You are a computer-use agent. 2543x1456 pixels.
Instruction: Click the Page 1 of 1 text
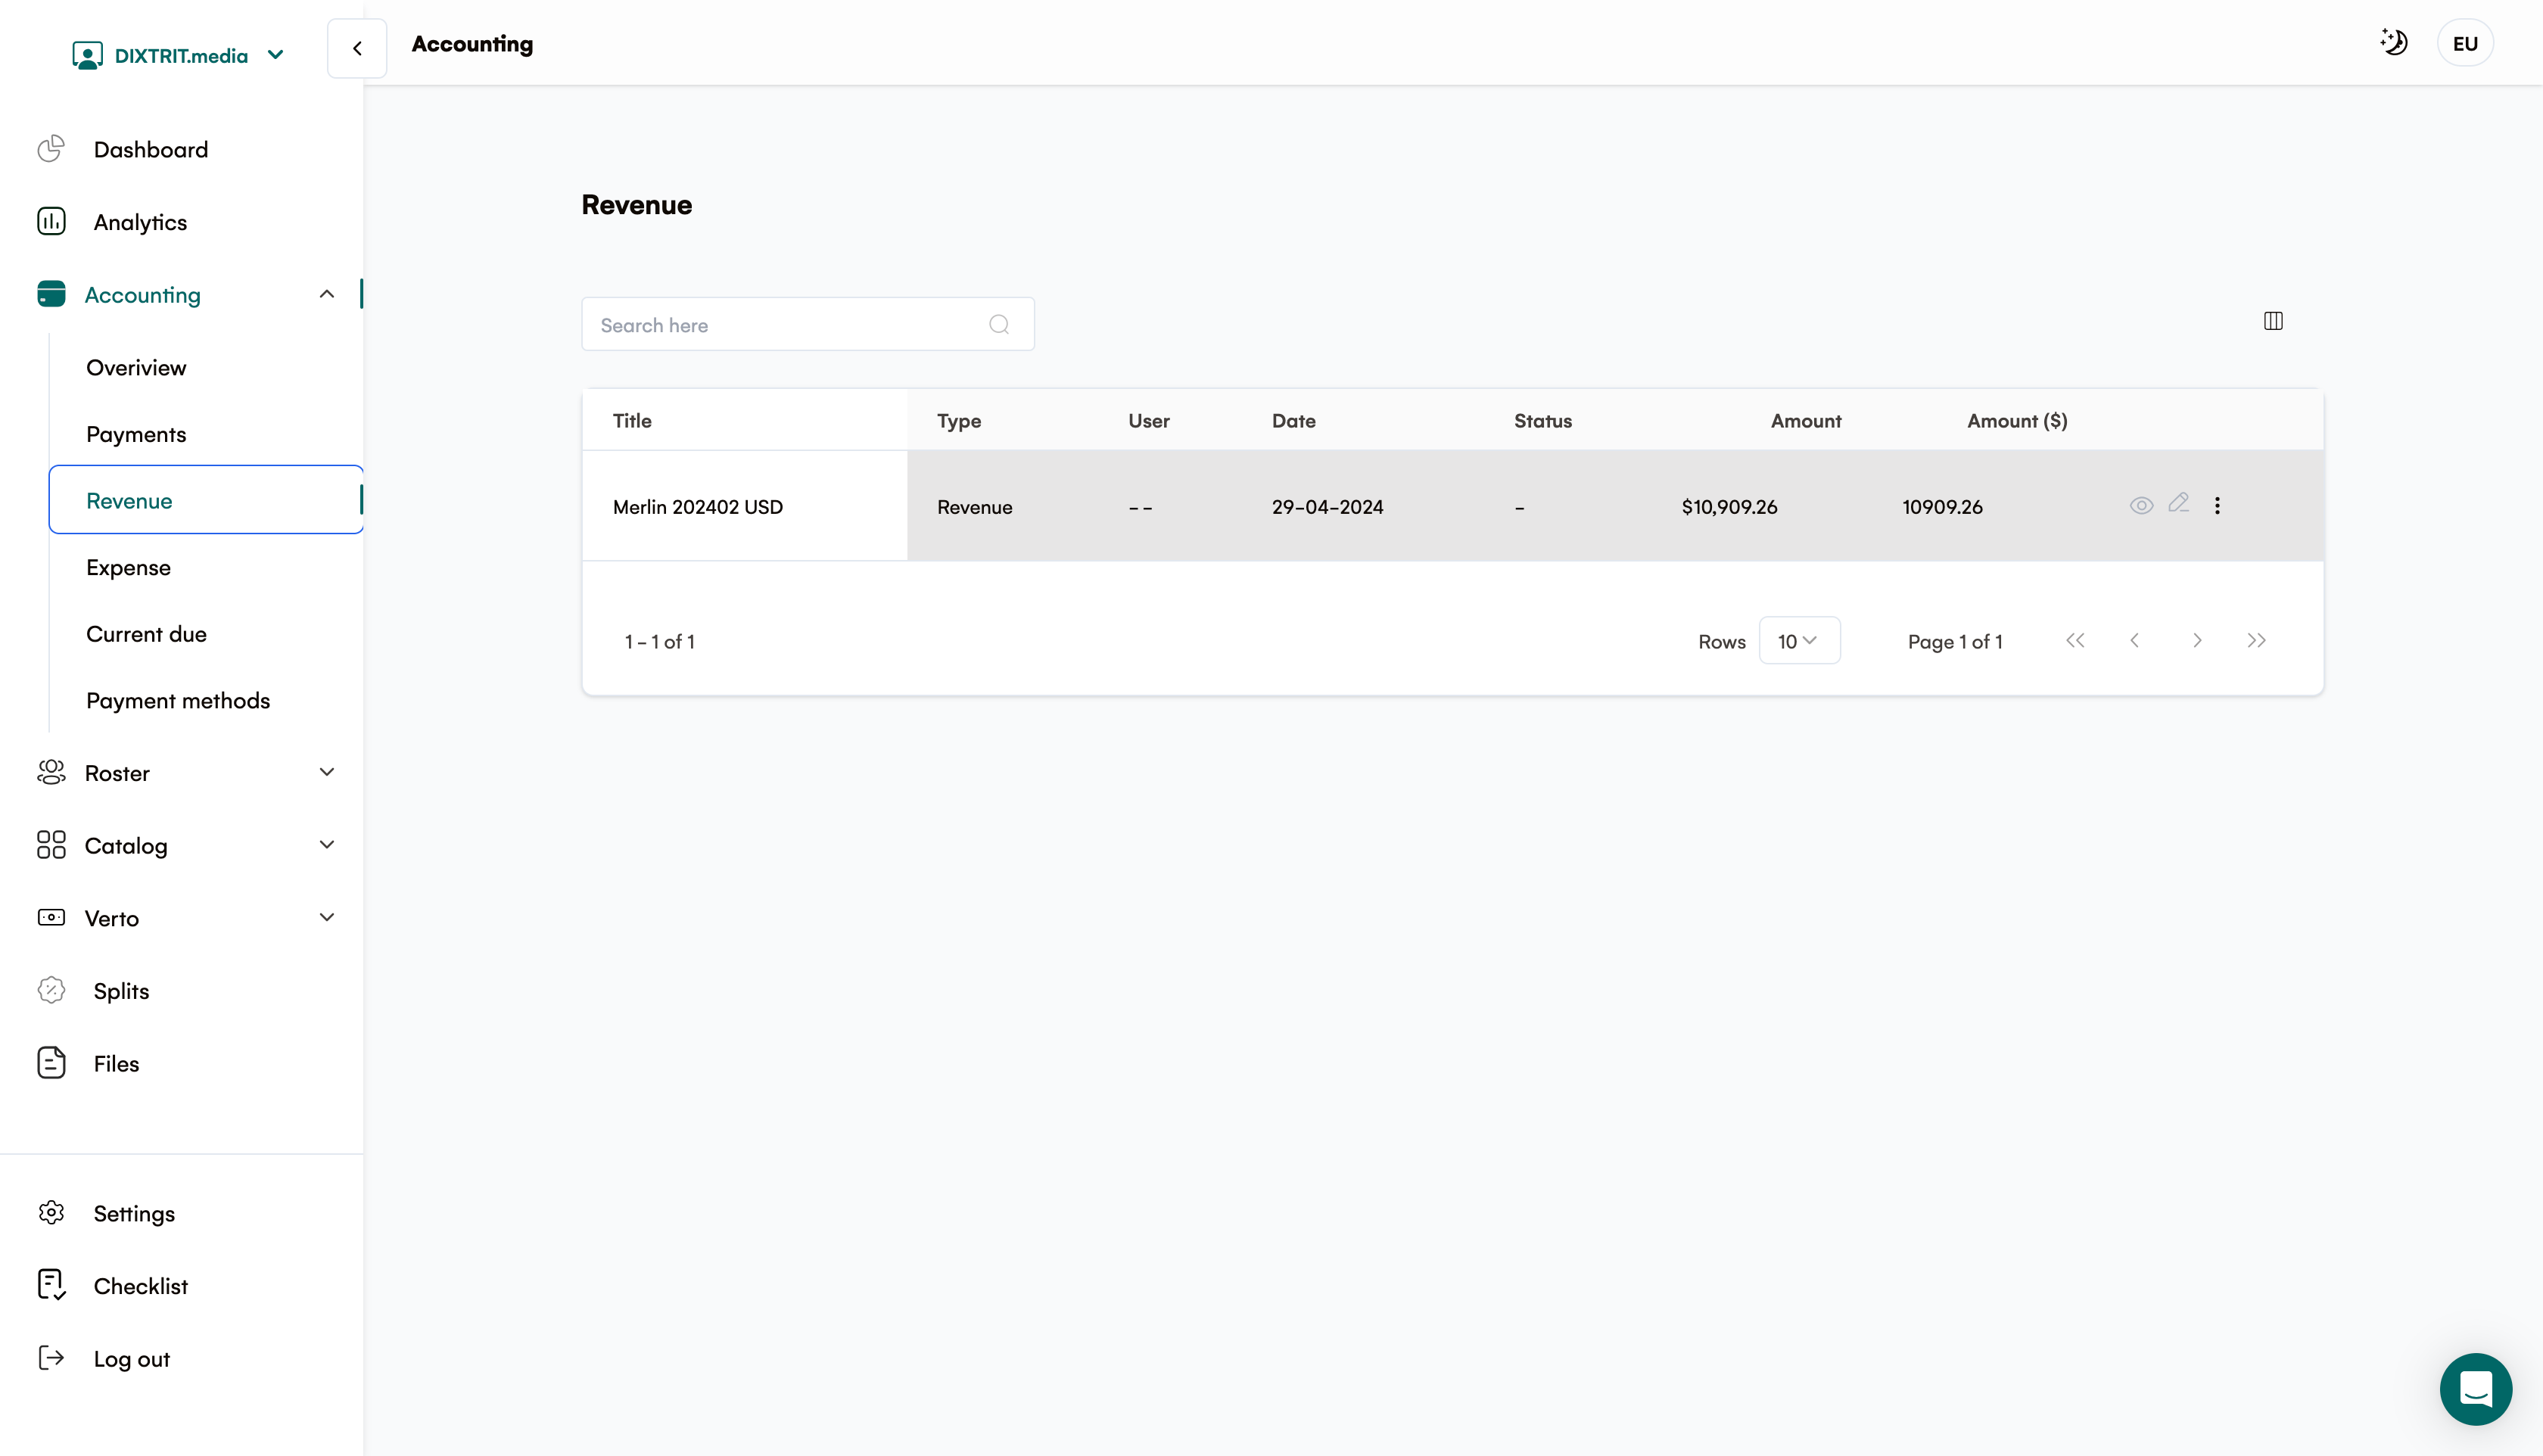pyautogui.click(x=1955, y=641)
